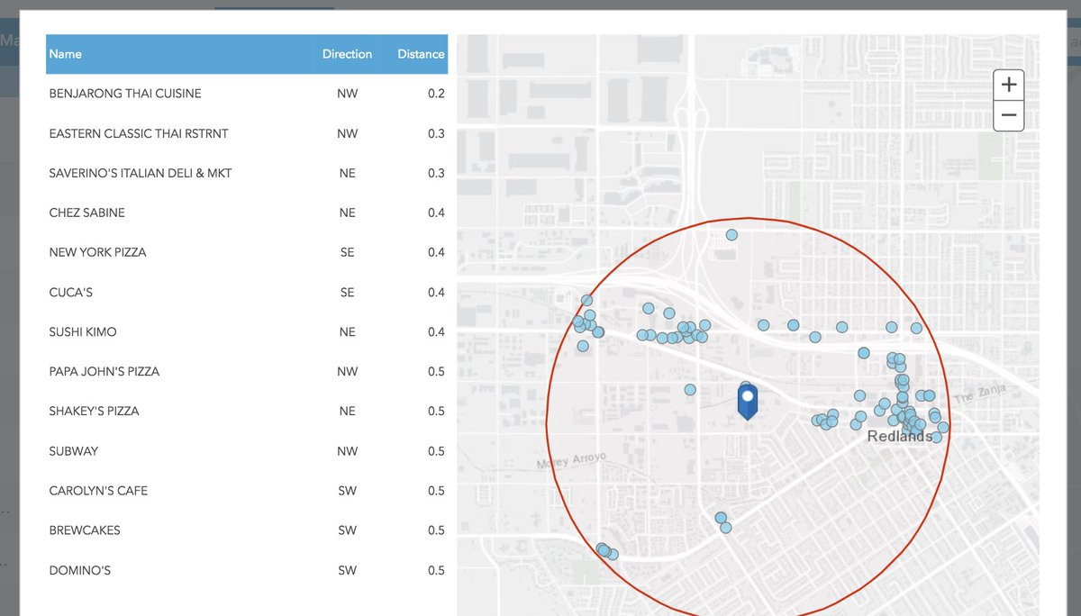Select the BENJARONG THAI CUISINE row

pos(247,94)
